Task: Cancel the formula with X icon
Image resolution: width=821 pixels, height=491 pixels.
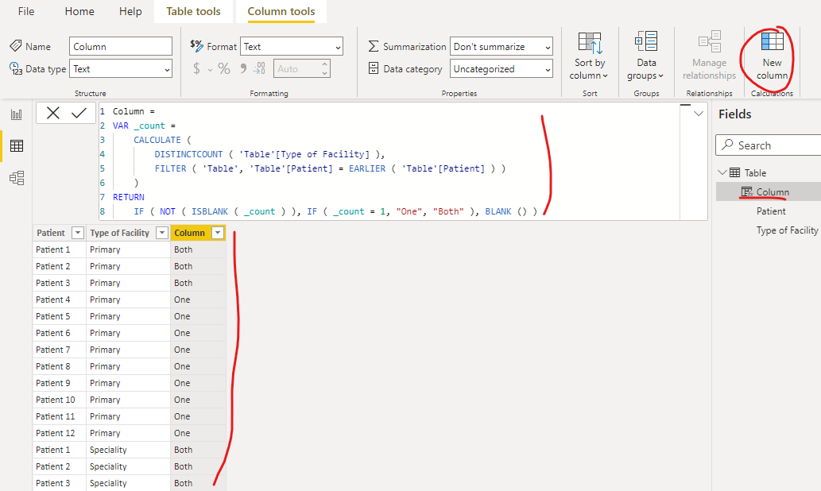Action: 53,113
